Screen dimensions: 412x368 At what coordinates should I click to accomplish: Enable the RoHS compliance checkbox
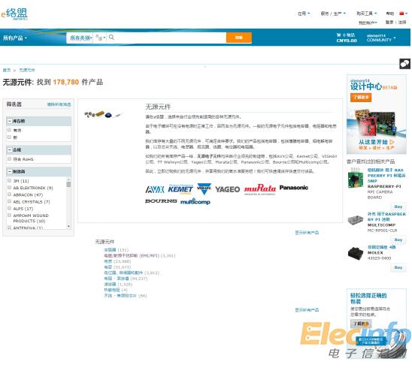point(10,158)
